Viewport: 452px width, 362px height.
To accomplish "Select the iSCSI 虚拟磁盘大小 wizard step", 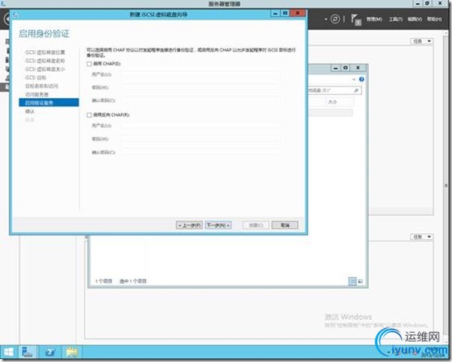I will (45, 69).
